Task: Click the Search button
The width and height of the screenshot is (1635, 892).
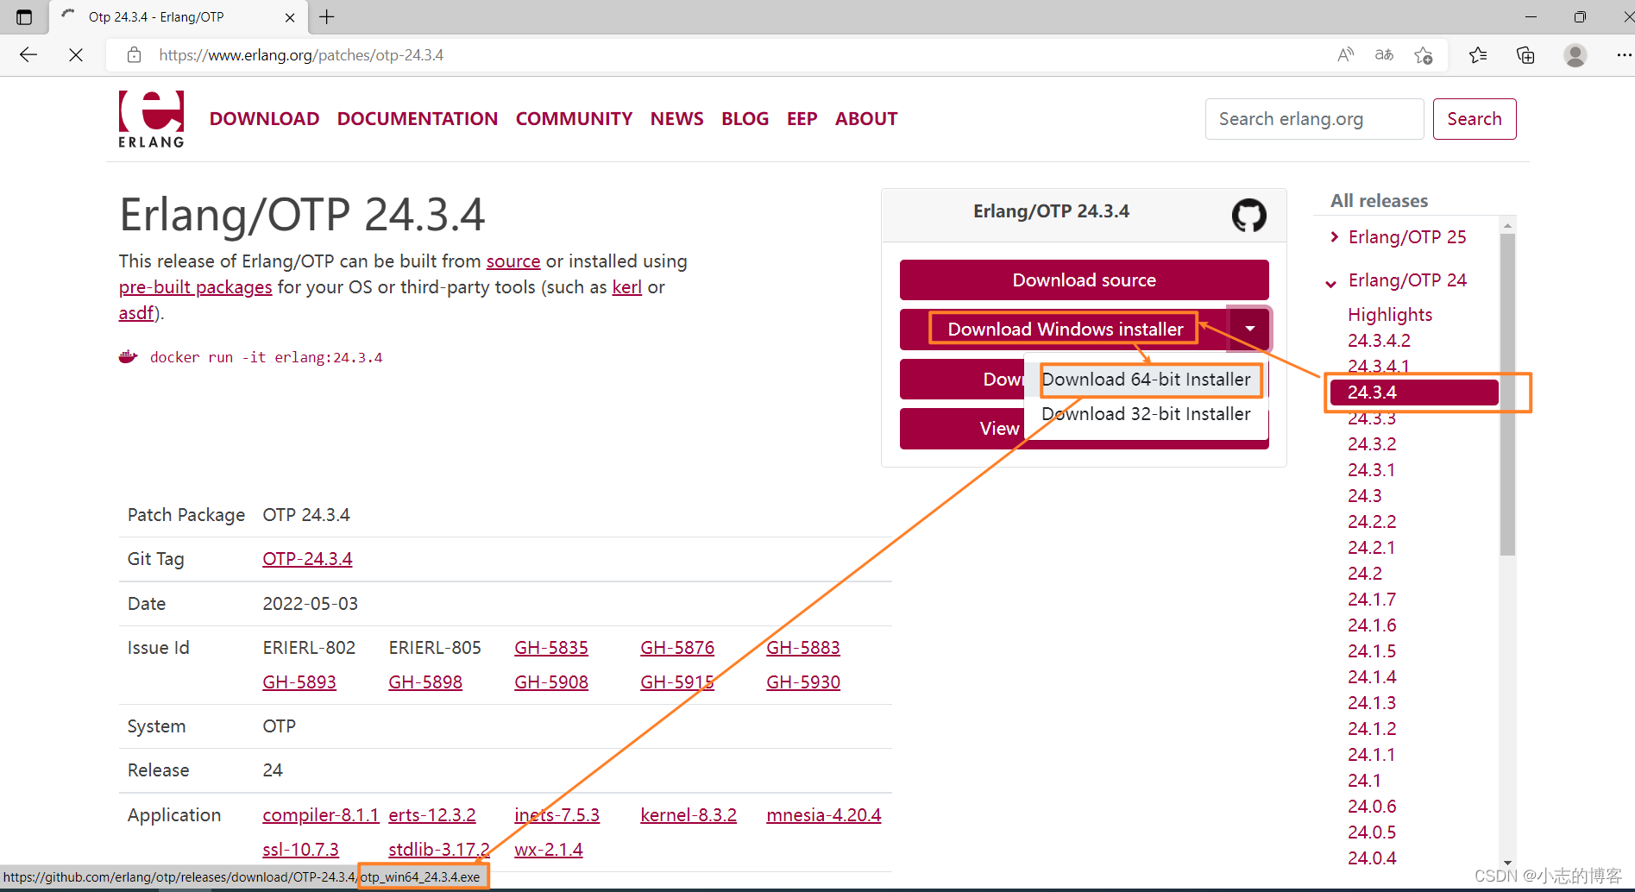Action: tap(1475, 119)
